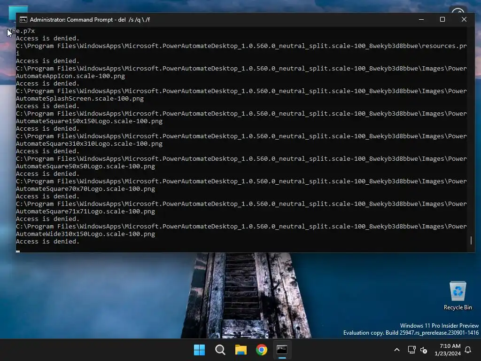Select the Recycle Bin desktop icon
Viewport: 481px width, 361px height.
point(458,296)
